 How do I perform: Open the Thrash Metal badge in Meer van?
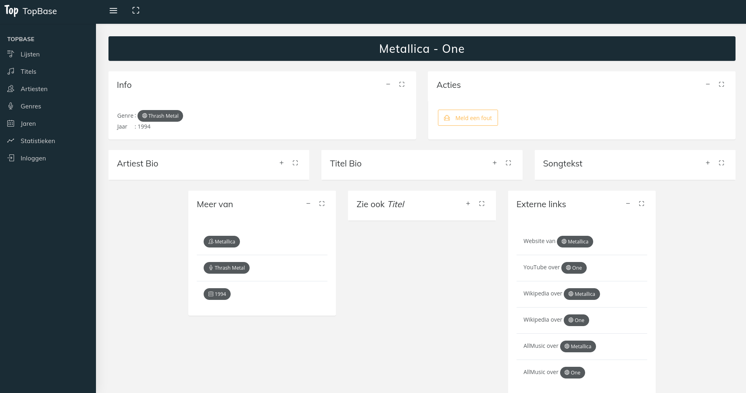[x=227, y=268]
